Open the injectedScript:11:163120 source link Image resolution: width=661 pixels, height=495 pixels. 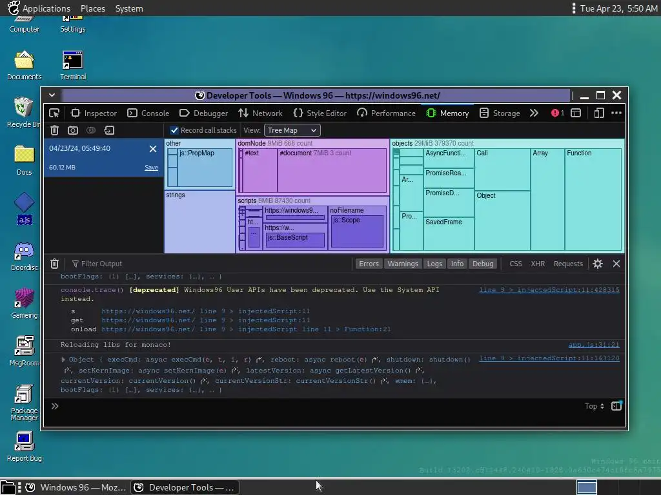[549, 358]
